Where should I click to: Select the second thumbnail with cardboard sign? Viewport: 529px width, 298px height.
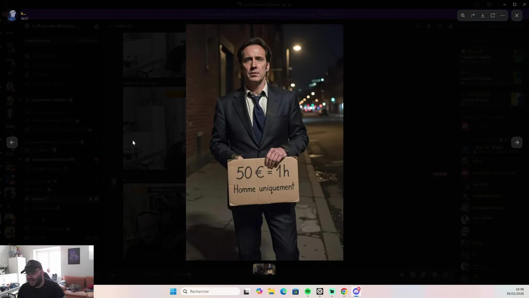(270, 269)
